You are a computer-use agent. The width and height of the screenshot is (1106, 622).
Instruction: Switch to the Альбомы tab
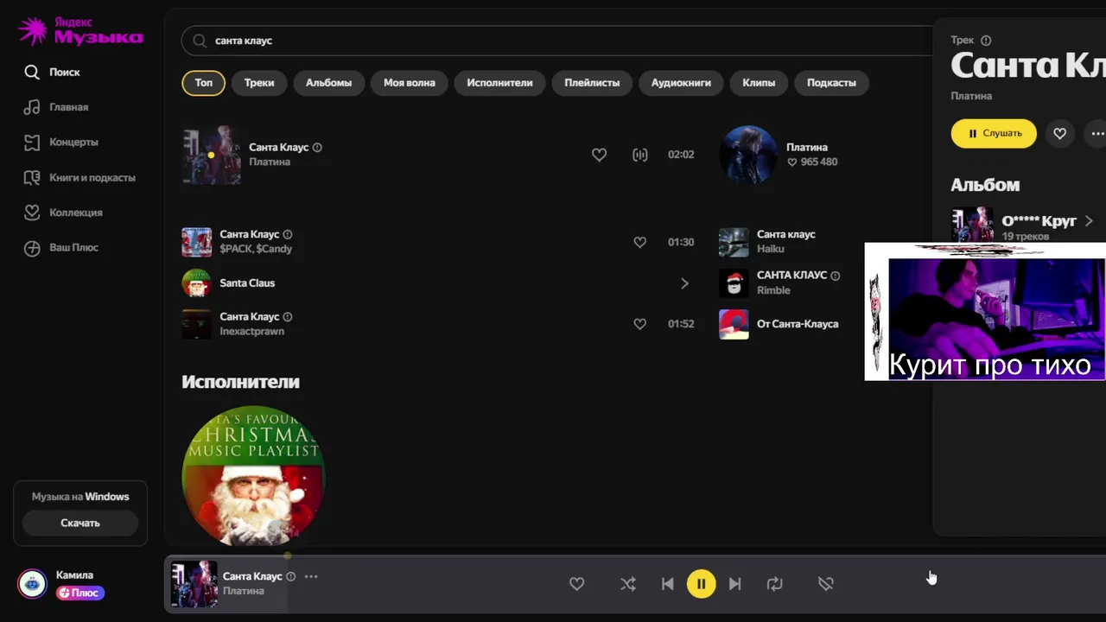(328, 83)
